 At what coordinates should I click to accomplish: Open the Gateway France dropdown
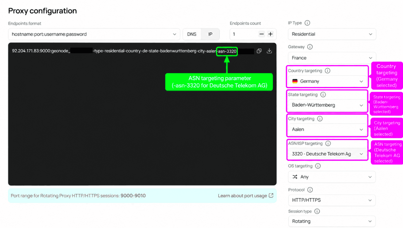click(332, 58)
